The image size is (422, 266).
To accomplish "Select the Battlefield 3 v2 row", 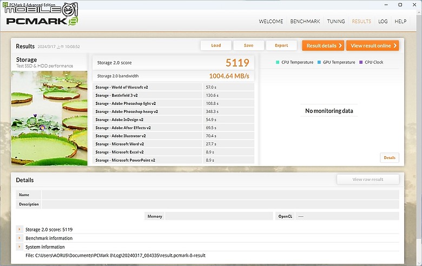I will pos(174,95).
